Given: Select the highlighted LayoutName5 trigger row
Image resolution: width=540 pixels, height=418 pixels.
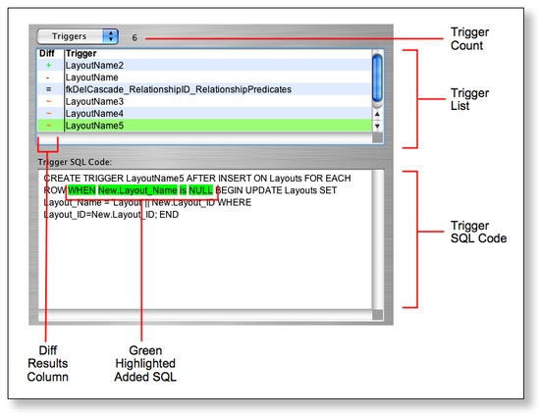Looking at the screenshot, I should click(204, 126).
